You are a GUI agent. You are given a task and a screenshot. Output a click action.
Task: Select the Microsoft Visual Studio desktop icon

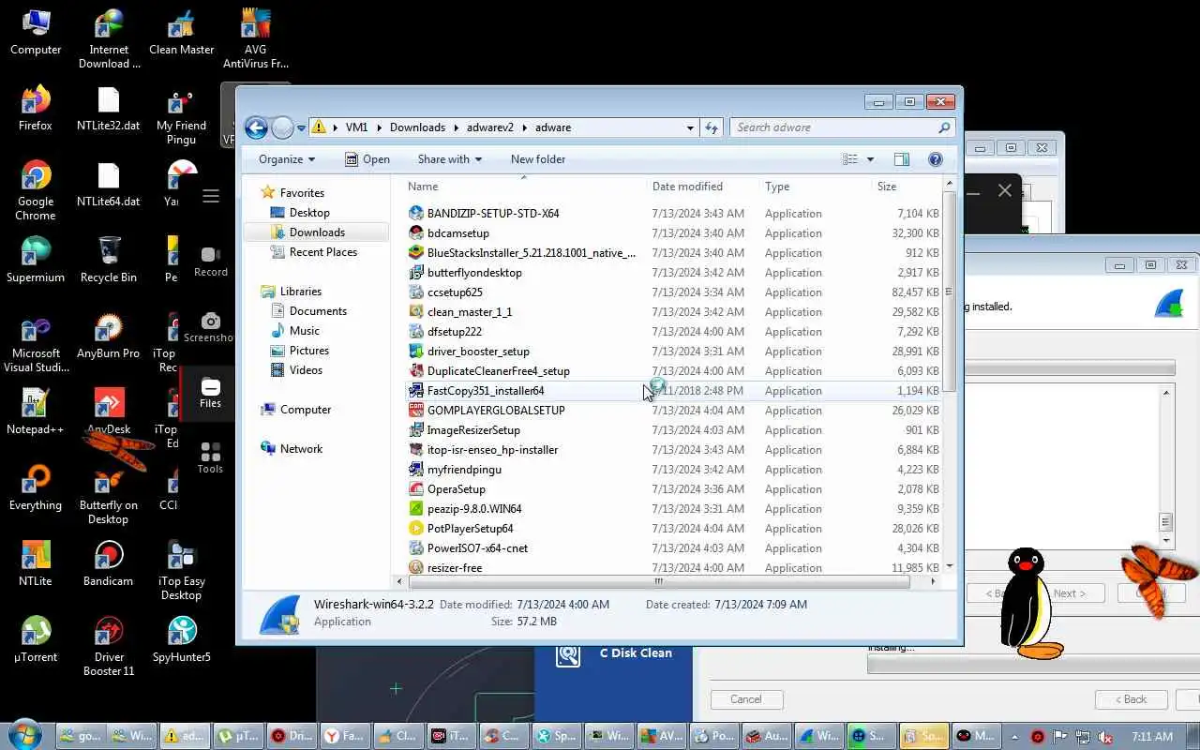pos(36,343)
